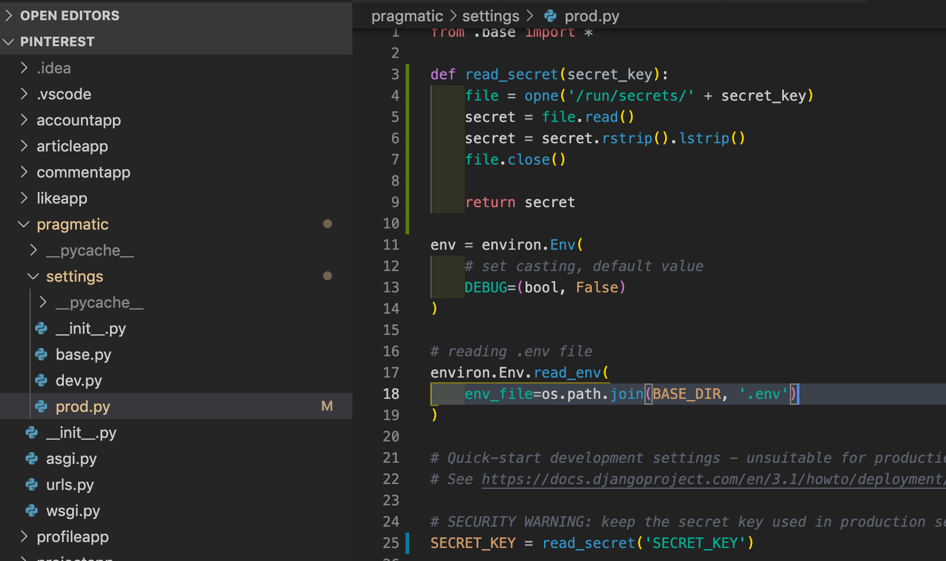Image resolution: width=946 pixels, height=561 pixels.
Task: Click Python icon beside asgi.py
Action: pos(31,459)
